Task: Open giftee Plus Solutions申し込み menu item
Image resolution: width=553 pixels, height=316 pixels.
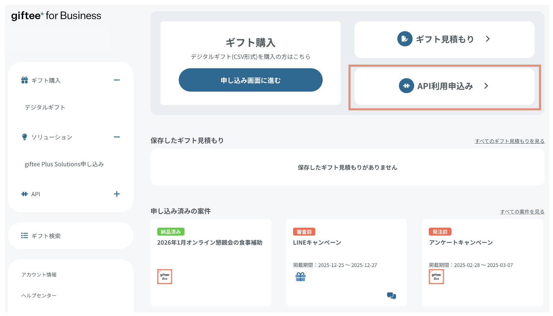Action: pyautogui.click(x=64, y=164)
